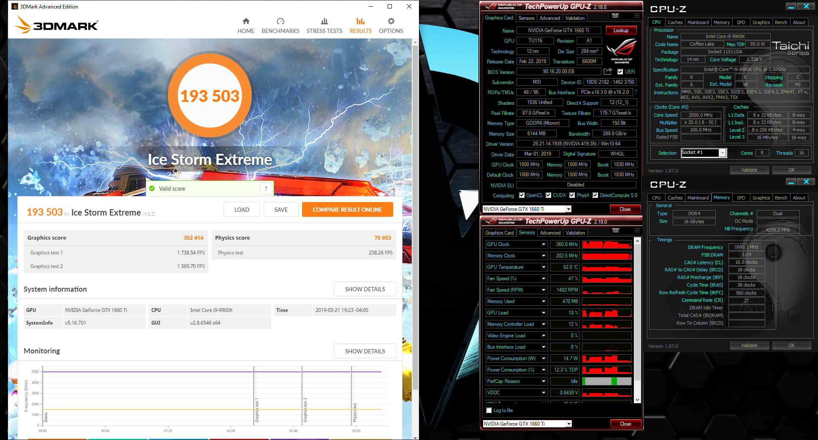
Task: Click the SAVE button in 3DMark
Action: point(281,210)
